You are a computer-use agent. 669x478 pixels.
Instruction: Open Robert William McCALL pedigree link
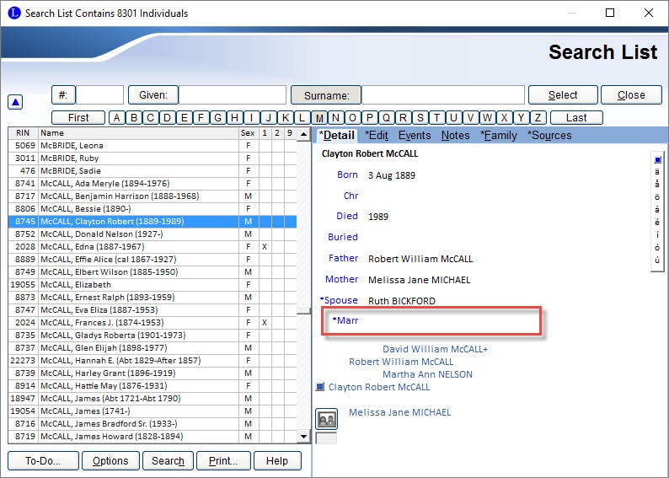point(401,362)
